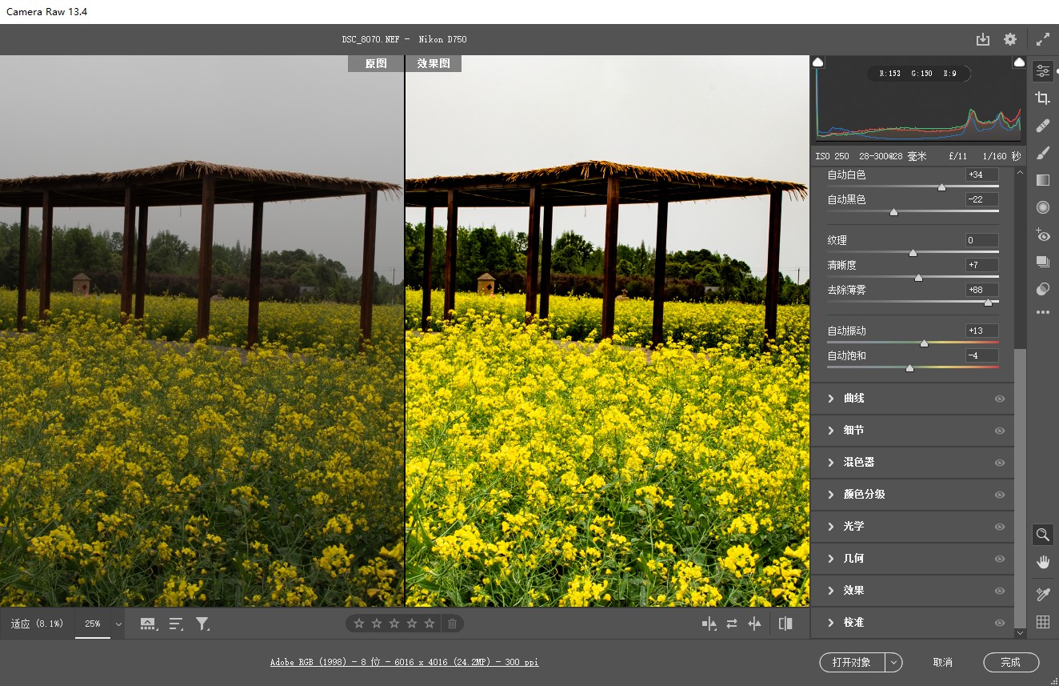Open the Snapshots panel icon

click(1042, 262)
